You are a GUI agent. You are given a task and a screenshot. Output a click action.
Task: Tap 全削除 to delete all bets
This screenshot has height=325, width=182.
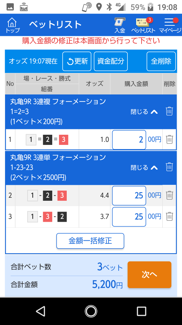click(161, 61)
